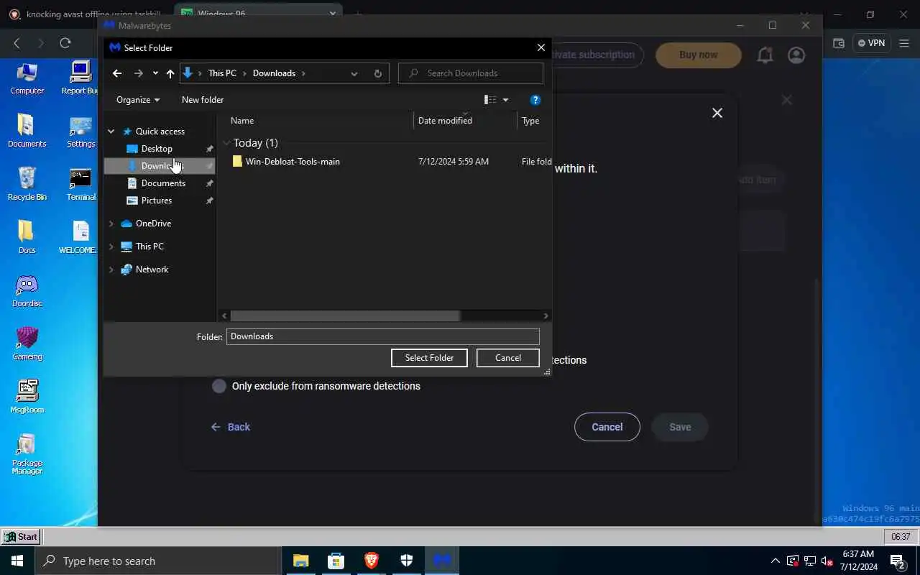Collapse the Today (1) group
This screenshot has height=575, width=920.
click(226, 143)
